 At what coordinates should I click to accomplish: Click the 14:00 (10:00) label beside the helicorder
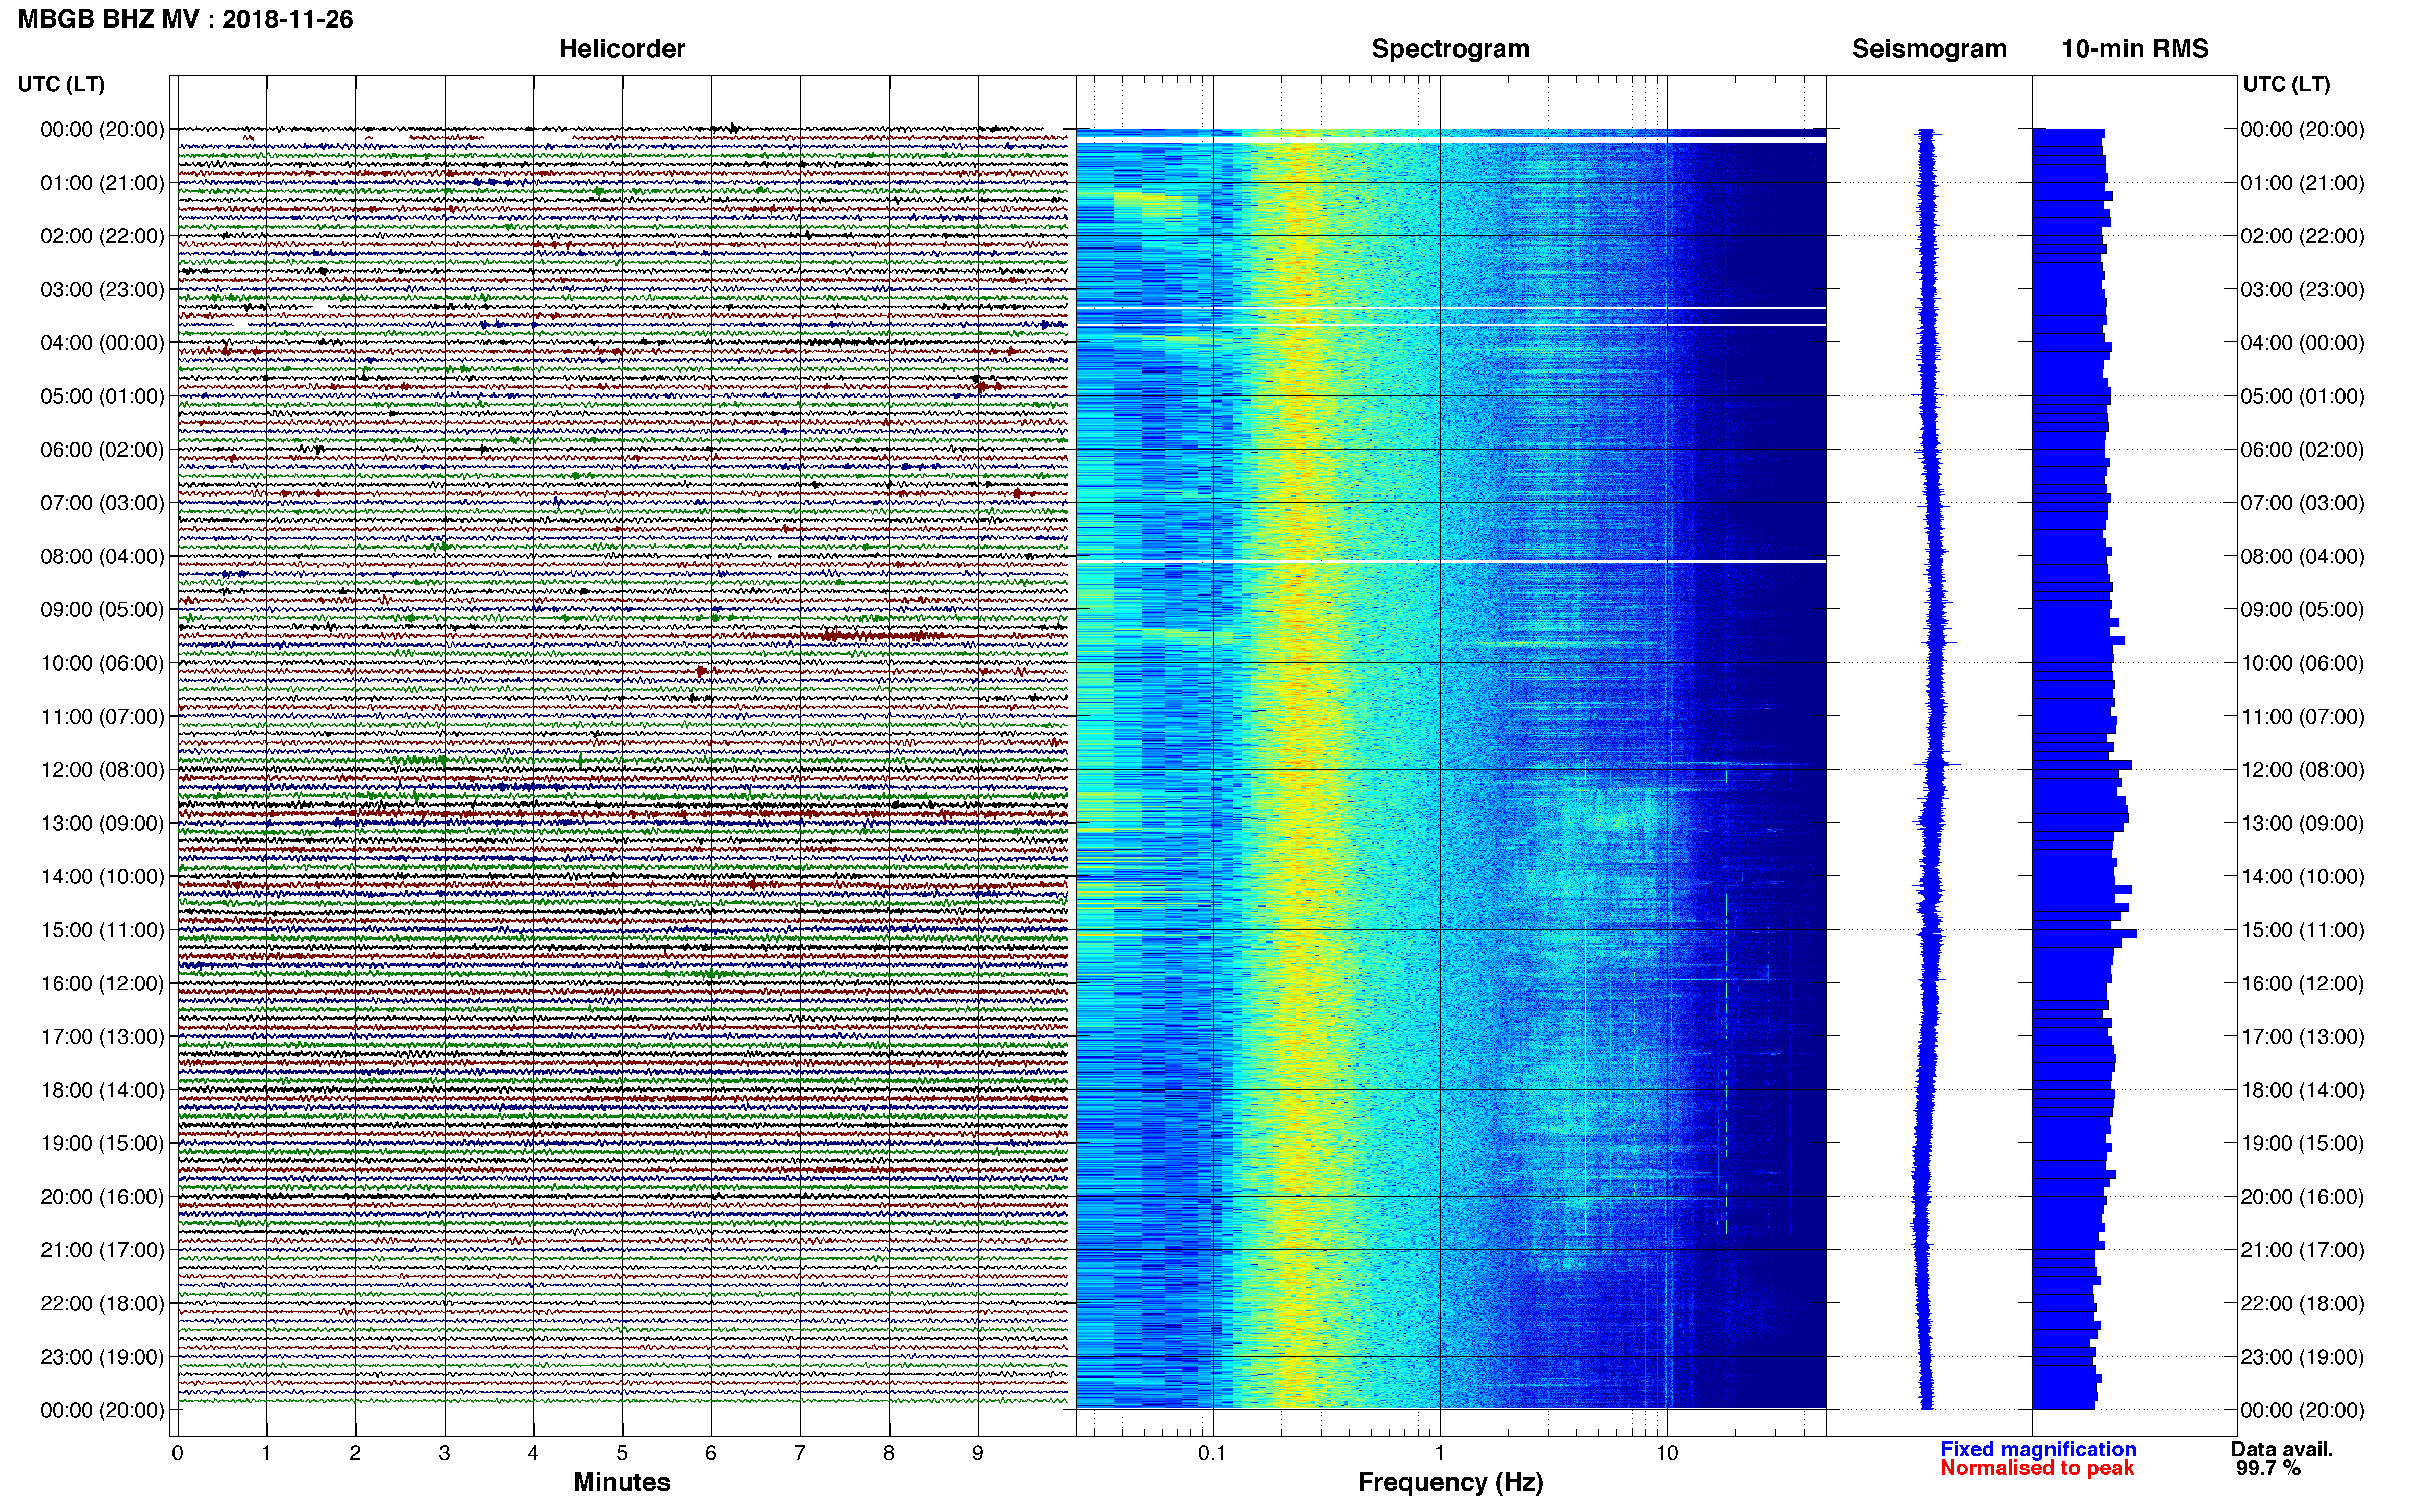coord(102,876)
